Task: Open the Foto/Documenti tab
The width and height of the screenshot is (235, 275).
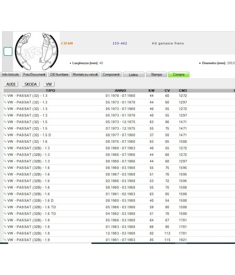Action: [x=34, y=75]
